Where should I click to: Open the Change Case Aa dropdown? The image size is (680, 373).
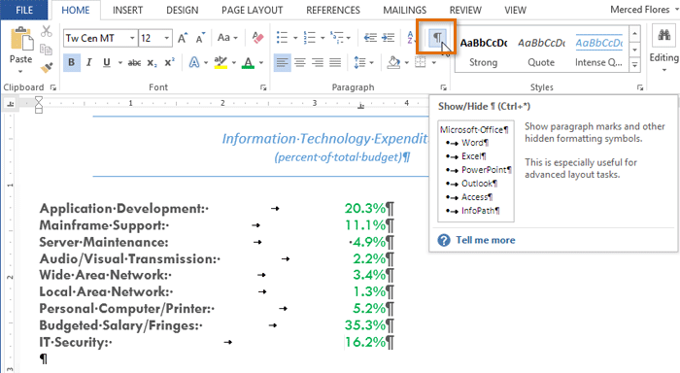[227, 38]
